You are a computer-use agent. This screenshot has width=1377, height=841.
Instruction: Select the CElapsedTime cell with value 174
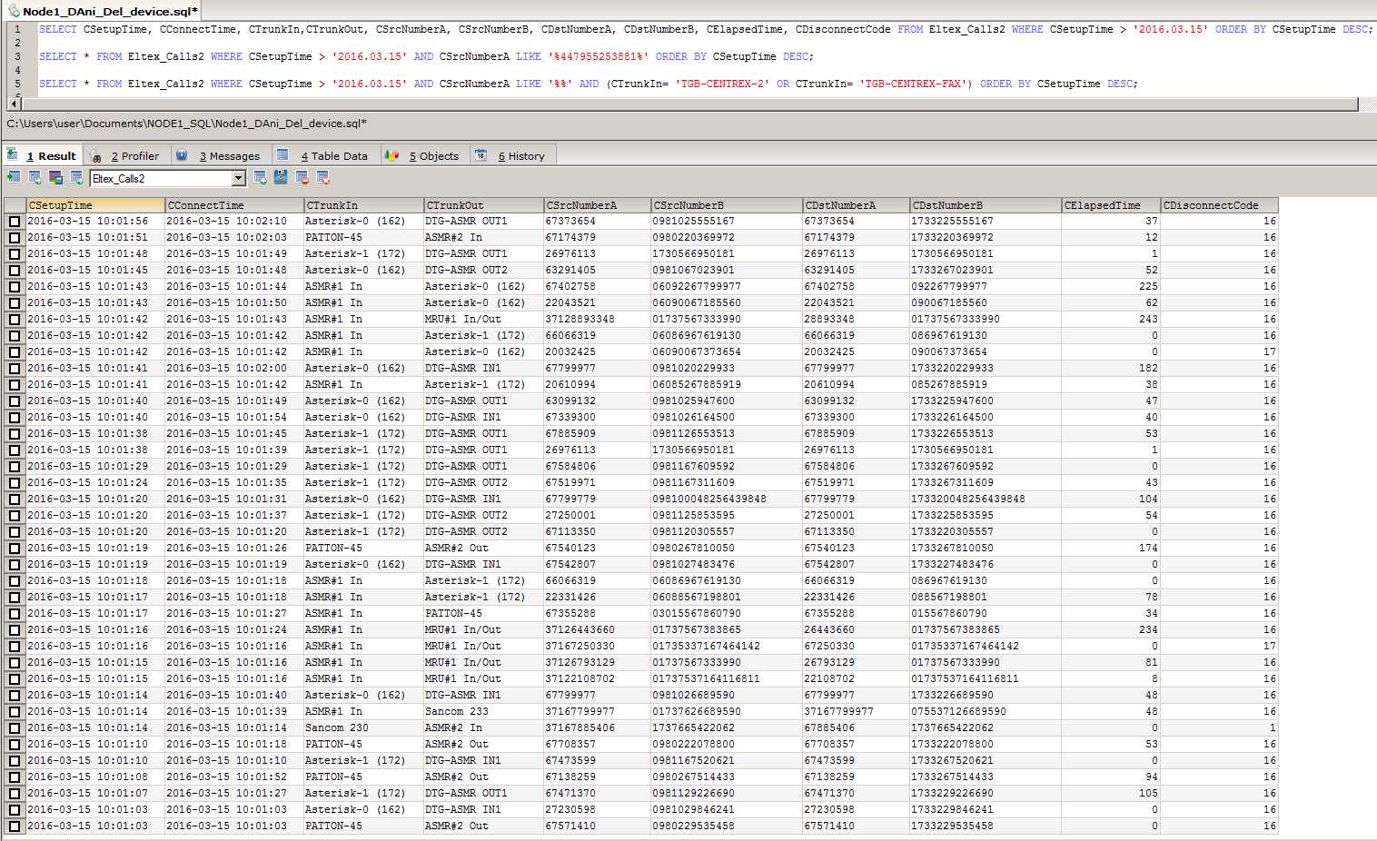point(1111,549)
